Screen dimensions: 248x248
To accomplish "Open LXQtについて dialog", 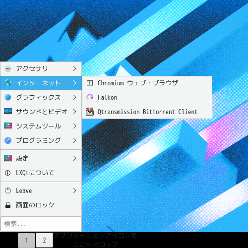I will click(x=41, y=173).
